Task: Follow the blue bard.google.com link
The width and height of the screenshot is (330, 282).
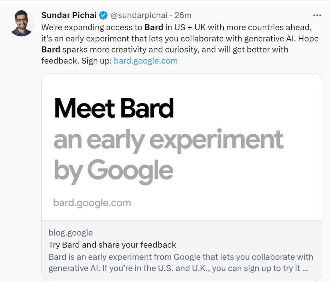Action: (145, 61)
